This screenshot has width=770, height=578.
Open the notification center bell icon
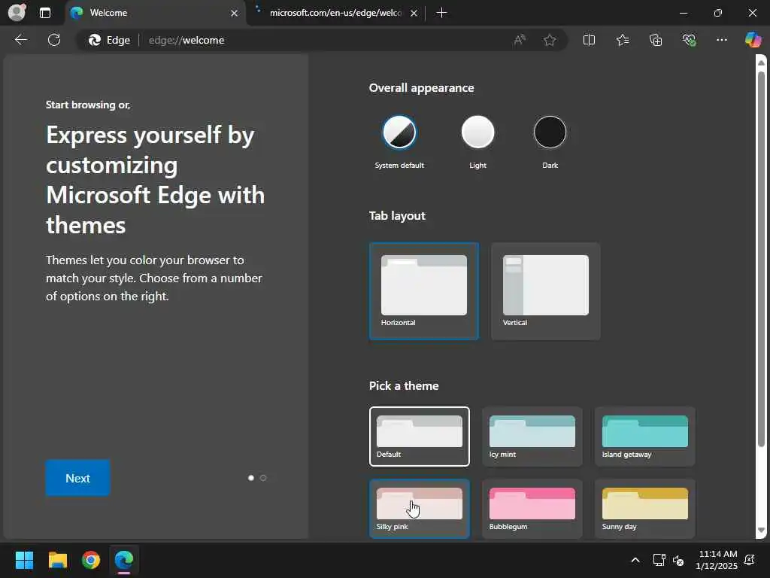coord(750,560)
